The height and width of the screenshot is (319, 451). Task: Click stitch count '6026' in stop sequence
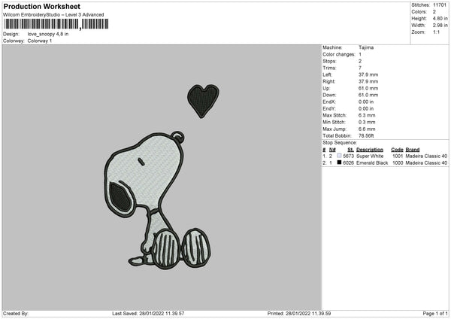[x=348, y=163]
